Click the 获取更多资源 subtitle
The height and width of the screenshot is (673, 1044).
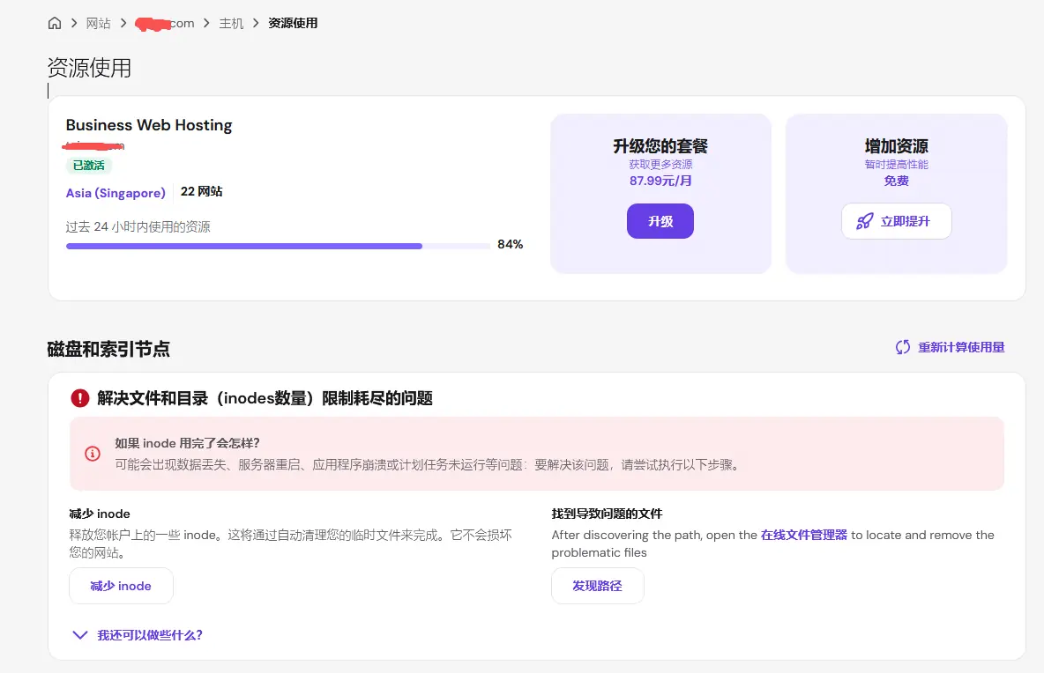pos(660,164)
